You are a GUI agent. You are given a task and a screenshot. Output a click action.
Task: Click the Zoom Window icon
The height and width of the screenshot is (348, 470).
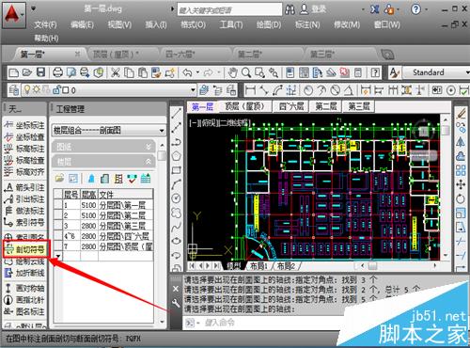(x=259, y=72)
